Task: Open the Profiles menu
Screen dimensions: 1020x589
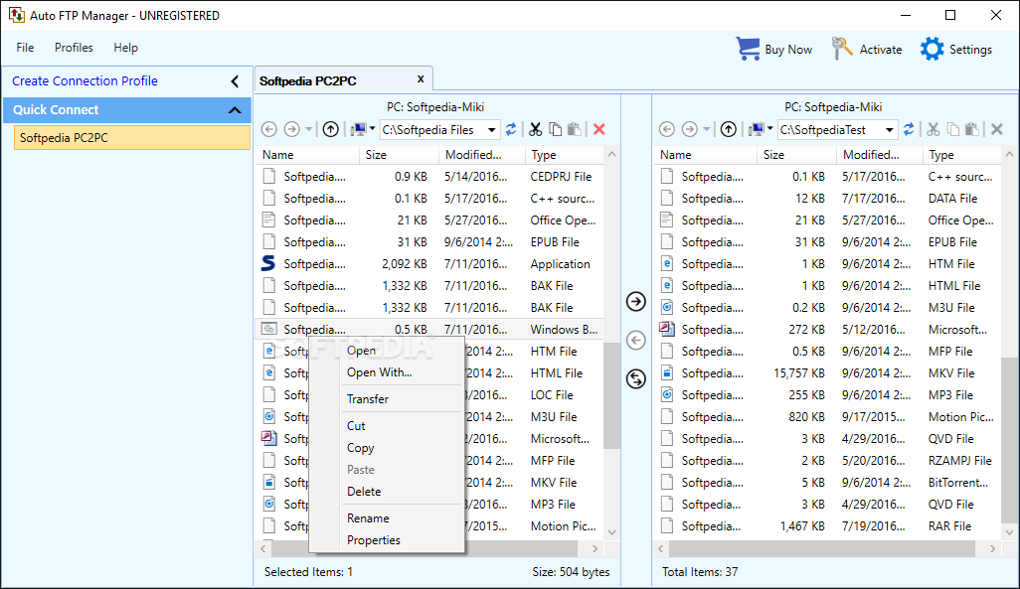Action: pyautogui.click(x=74, y=48)
